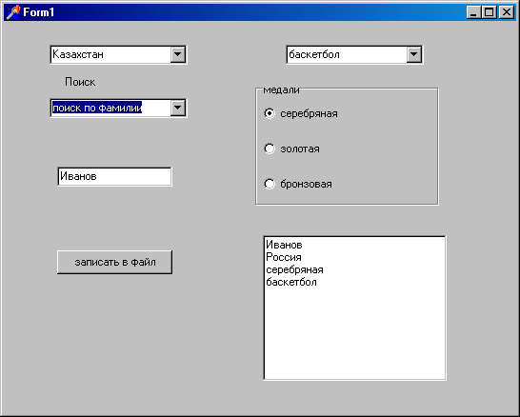Expand the баскетбол sport dropdown arrow
The width and height of the screenshot is (520, 417).
click(x=414, y=54)
